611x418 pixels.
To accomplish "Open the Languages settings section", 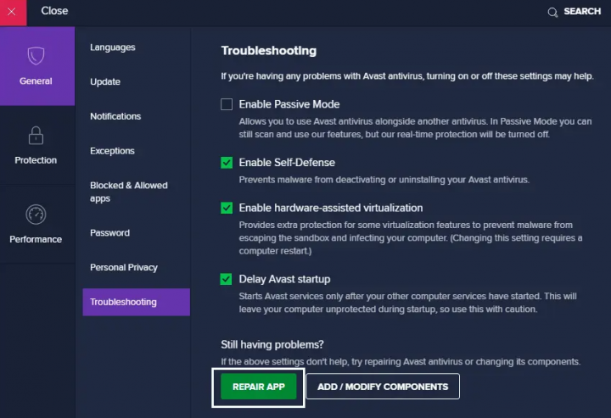I will [x=113, y=47].
